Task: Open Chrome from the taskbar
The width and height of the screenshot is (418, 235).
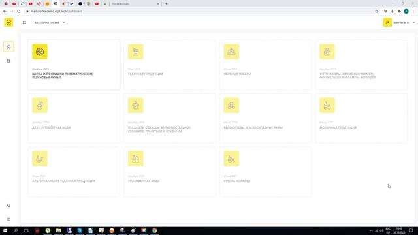Action: (154, 230)
